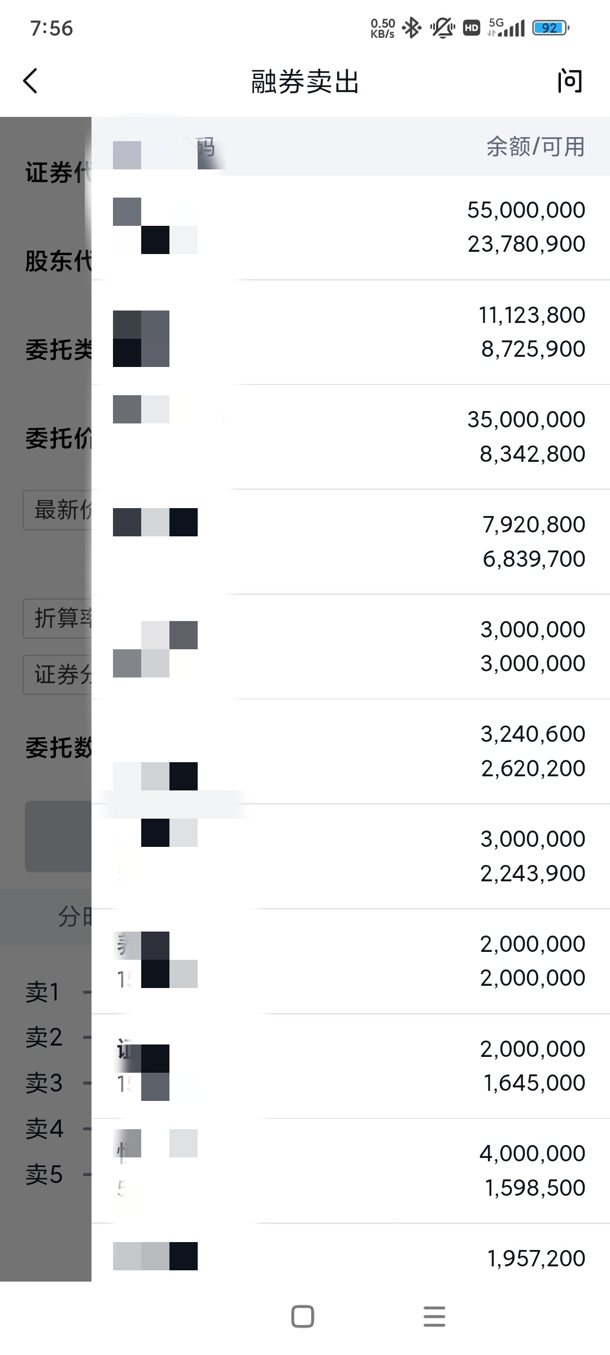Tap the 余额/可用 column header

click(x=535, y=146)
